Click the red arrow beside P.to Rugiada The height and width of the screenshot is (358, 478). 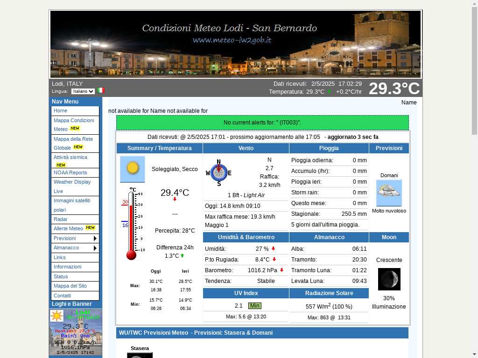coord(274,259)
